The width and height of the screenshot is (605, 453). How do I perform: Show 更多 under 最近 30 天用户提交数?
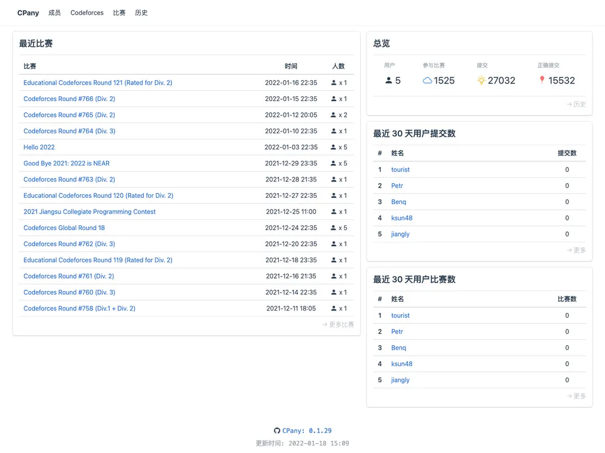[576, 250]
